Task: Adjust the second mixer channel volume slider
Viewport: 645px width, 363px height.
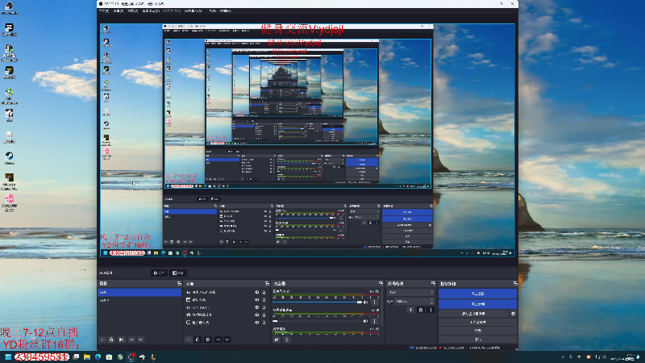Action: (x=318, y=321)
